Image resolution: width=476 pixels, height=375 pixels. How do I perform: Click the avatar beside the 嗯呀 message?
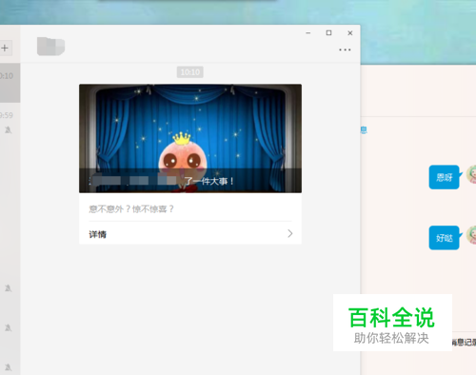pos(471,174)
